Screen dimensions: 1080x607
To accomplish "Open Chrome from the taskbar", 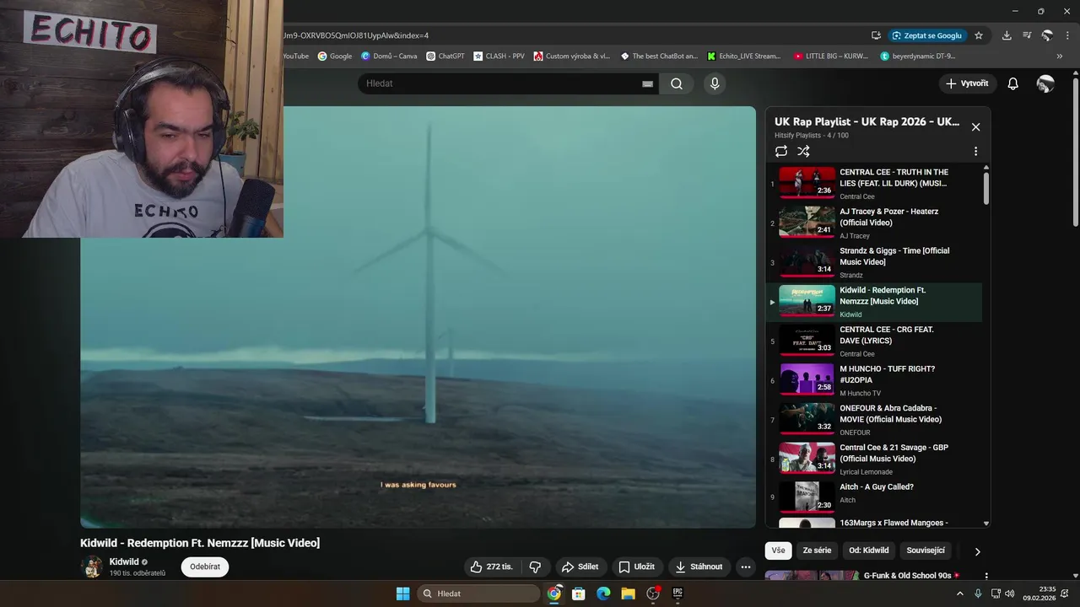I will [554, 594].
